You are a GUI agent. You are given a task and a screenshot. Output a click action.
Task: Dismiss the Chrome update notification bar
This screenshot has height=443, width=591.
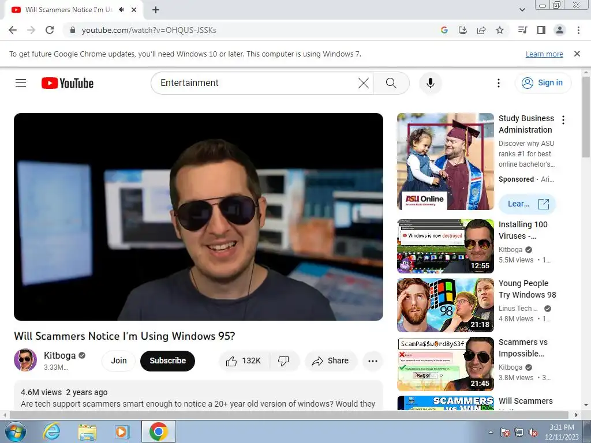(x=577, y=54)
